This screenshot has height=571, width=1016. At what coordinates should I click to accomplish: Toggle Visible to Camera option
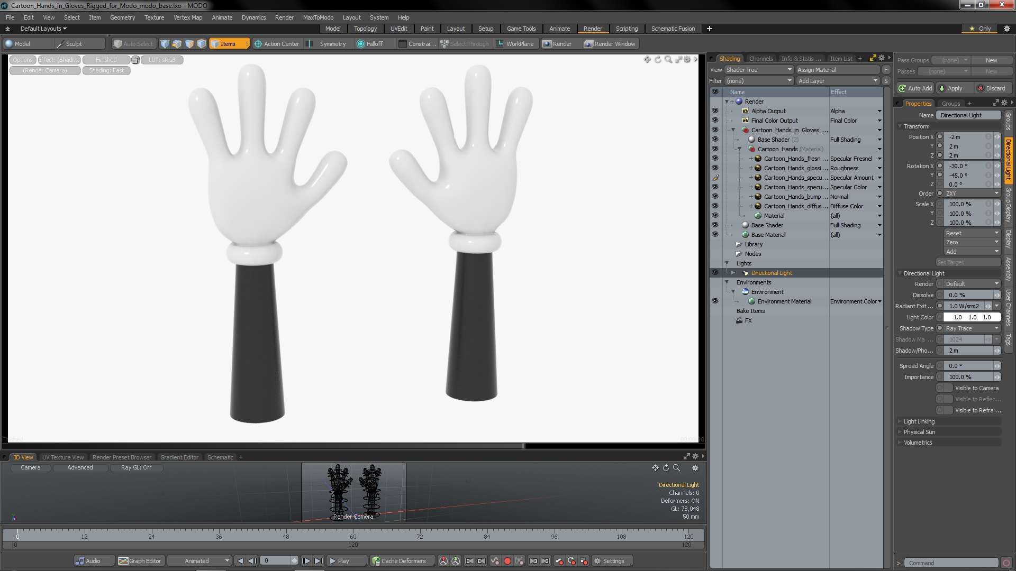945,388
